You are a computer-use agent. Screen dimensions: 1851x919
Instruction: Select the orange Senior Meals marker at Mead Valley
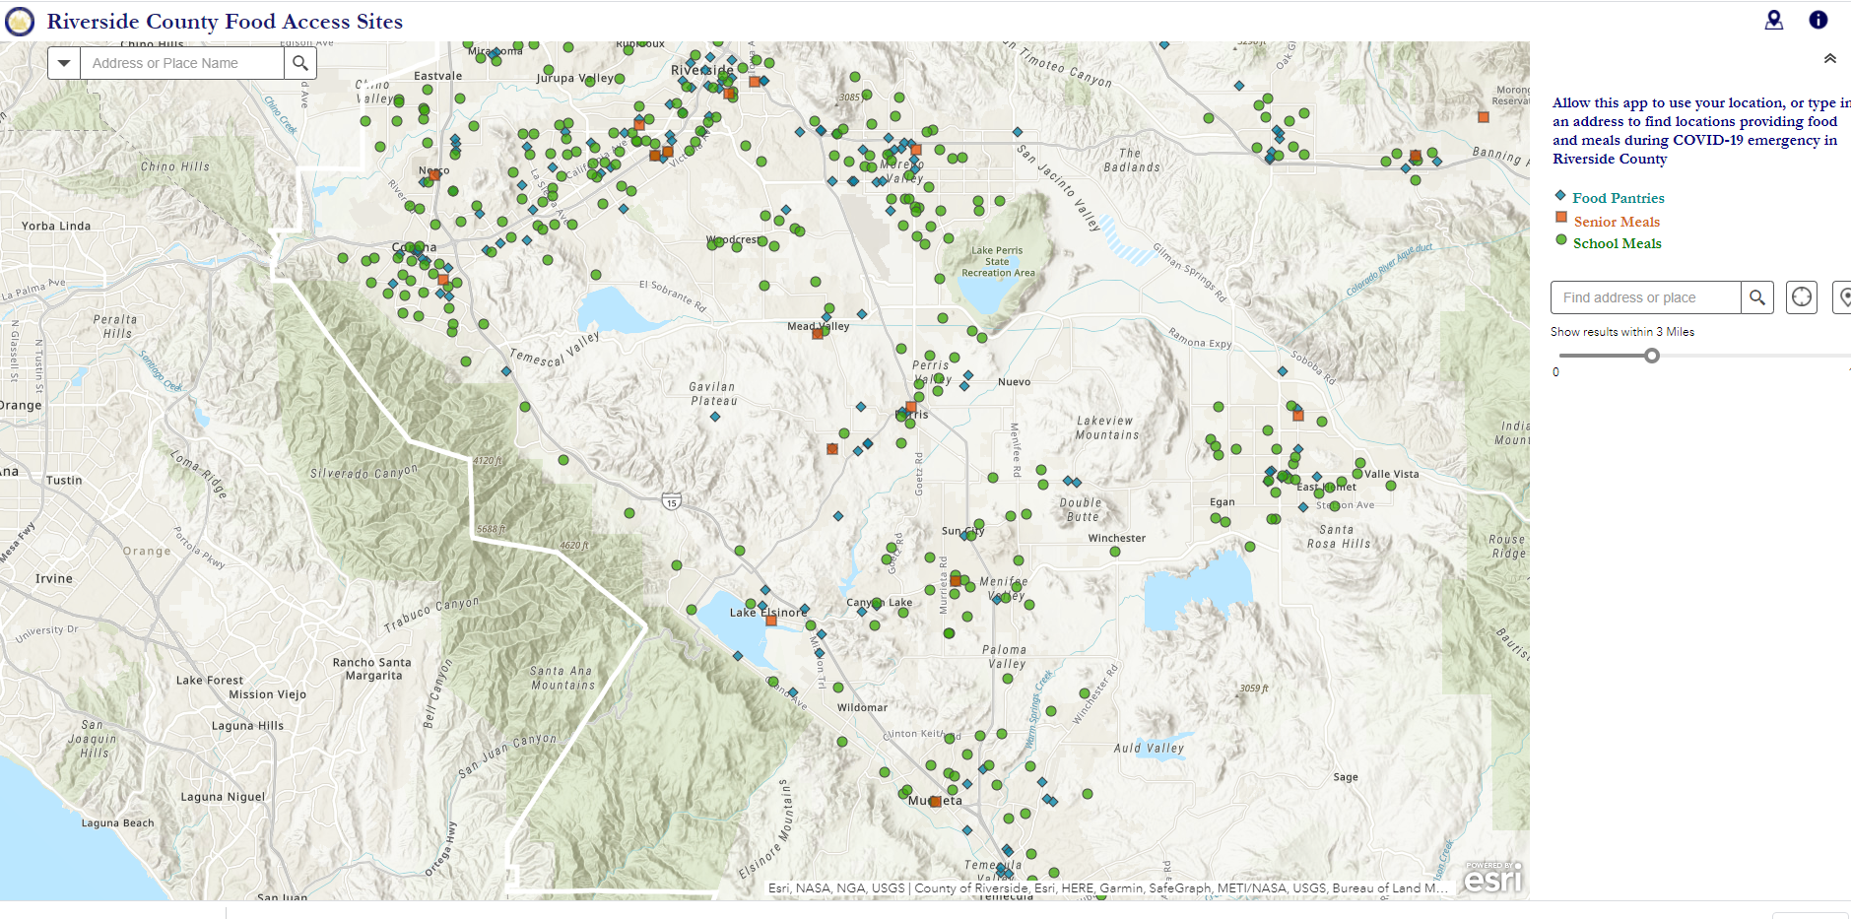(x=817, y=334)
